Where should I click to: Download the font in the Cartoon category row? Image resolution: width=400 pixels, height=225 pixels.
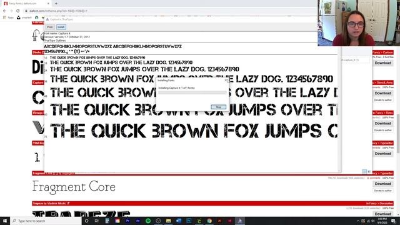click(382, 63)
